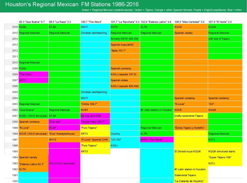This screenshot has height=183, width=247.
Task: Select column header 93.3 "Que Buena" 0.7
Action: coord(32,22)
